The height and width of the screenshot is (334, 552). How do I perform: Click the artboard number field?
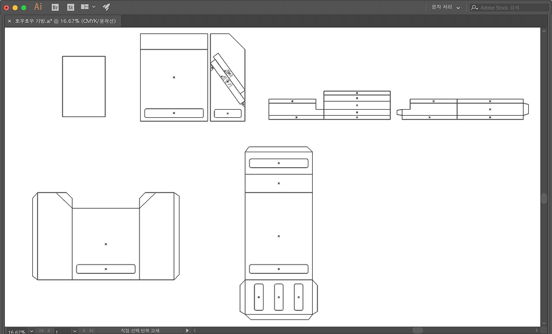coord(63,331)
